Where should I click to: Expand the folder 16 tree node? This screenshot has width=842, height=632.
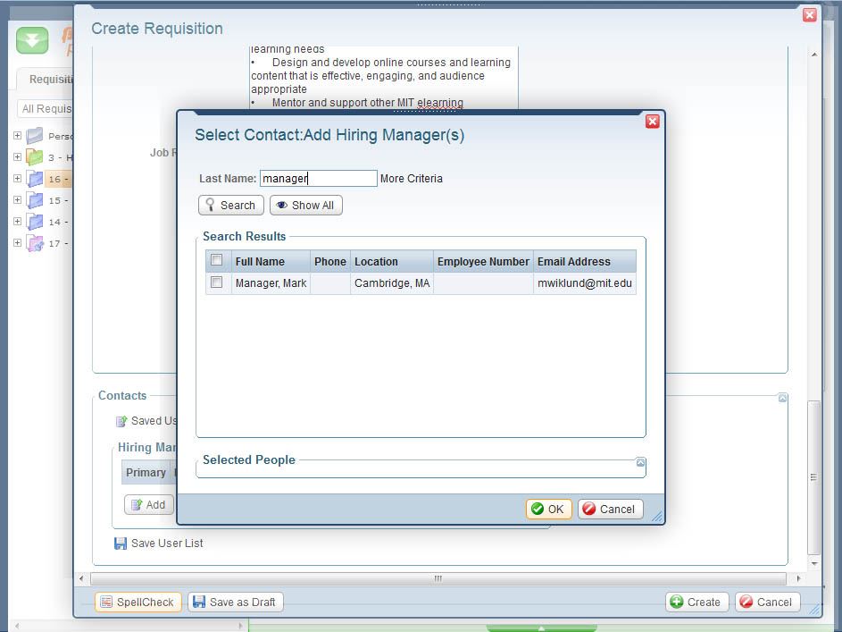[17, 179]
